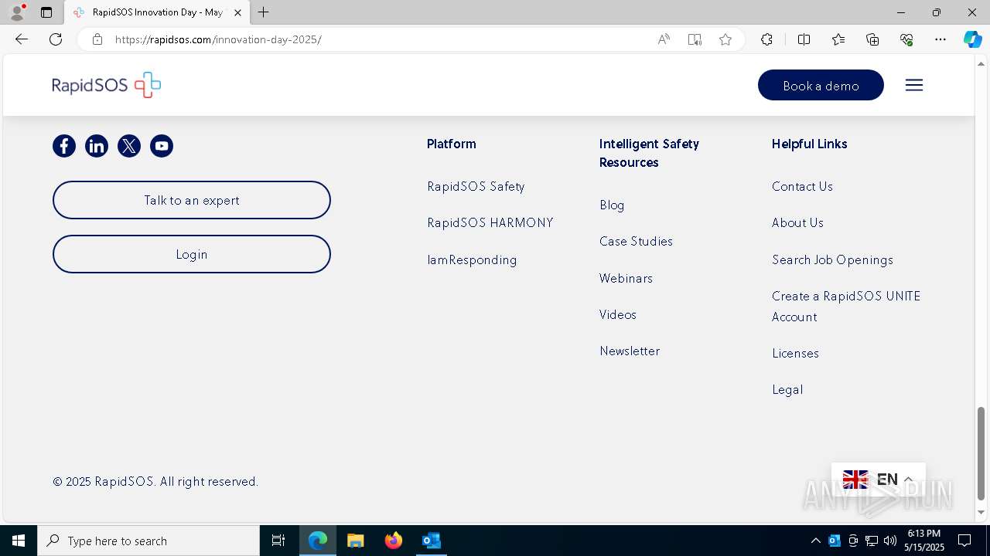Click Book a demo button

point(821,85)
